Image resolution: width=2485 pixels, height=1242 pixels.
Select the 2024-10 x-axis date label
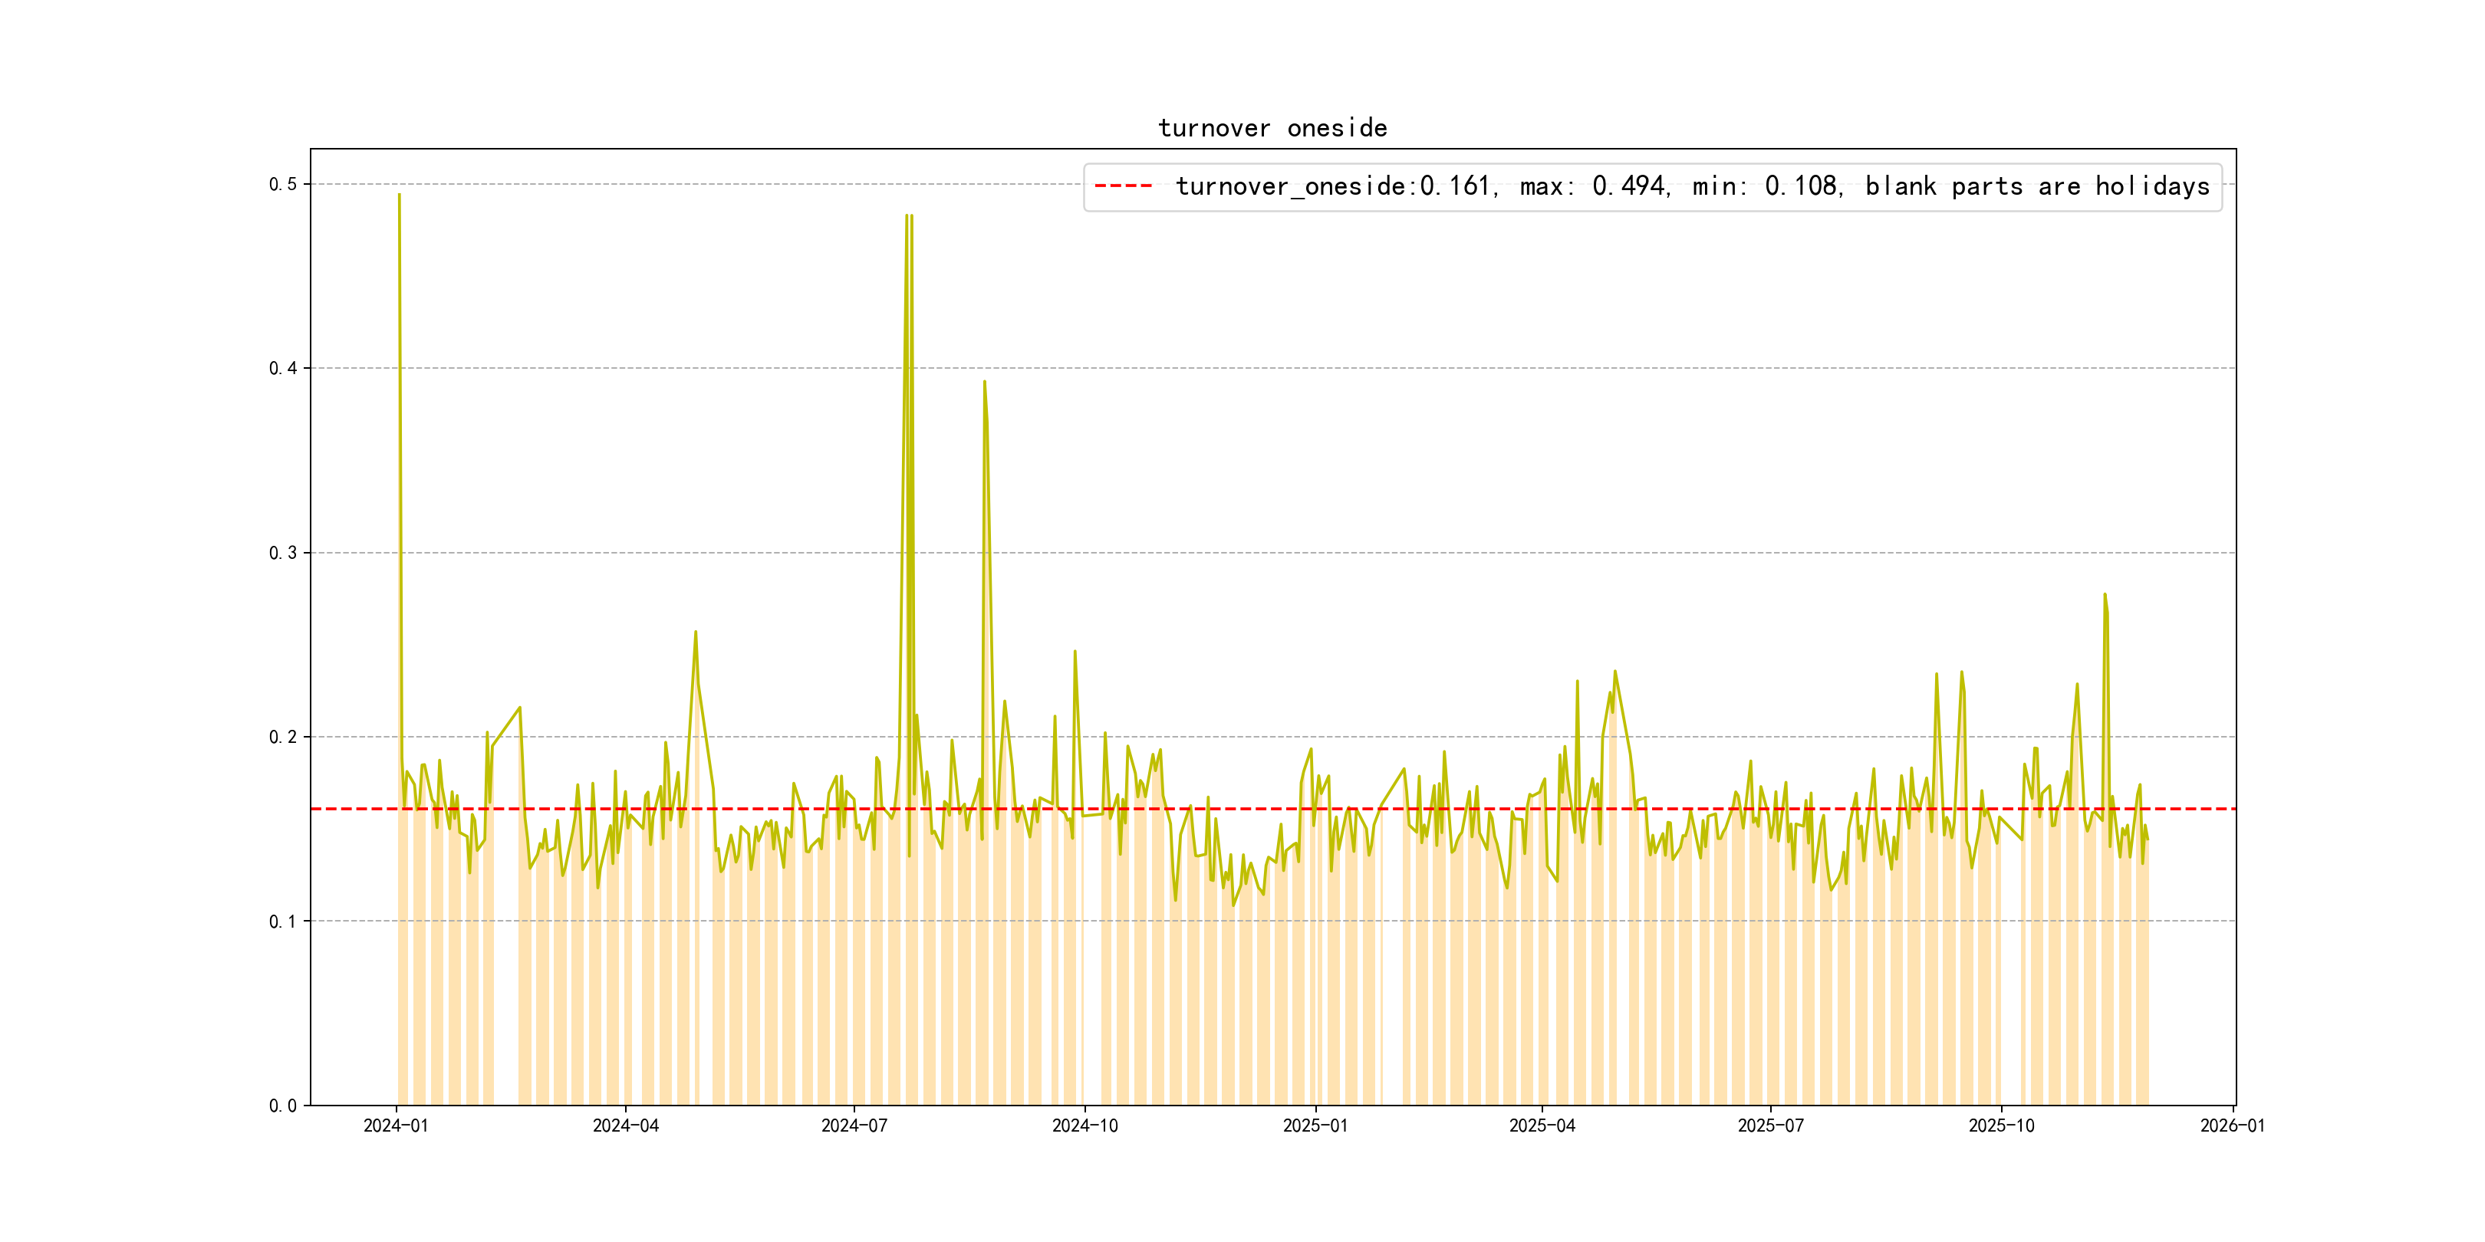1085,1125
